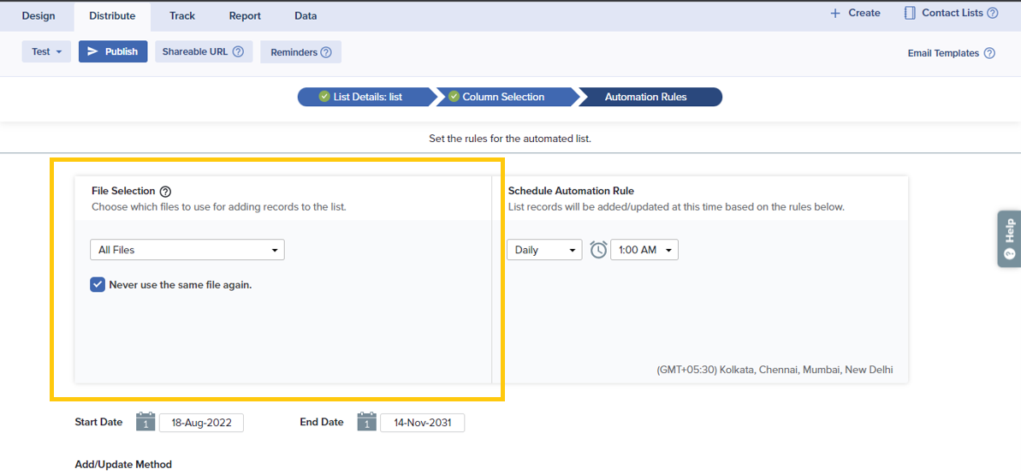Open the 1:00 AM time dropdown
The width and height of the screenshot is (1021, 475).
point(644,250)
